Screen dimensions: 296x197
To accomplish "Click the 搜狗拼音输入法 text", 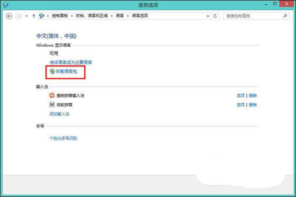I will (71, 96).
